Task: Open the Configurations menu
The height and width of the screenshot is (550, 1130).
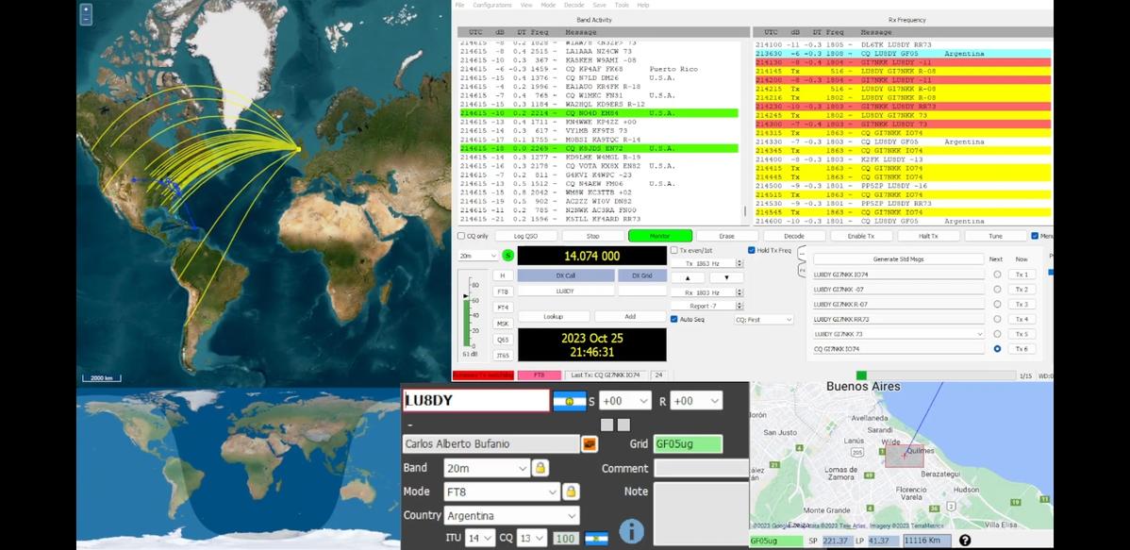Action: 492,6
